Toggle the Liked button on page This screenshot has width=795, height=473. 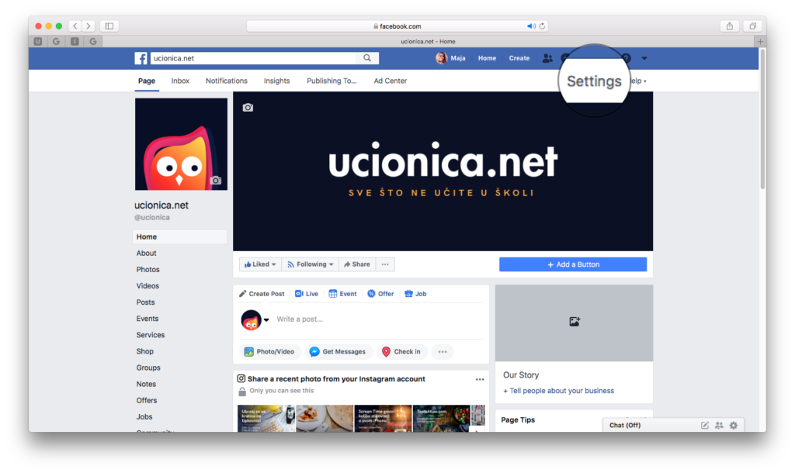260,264
